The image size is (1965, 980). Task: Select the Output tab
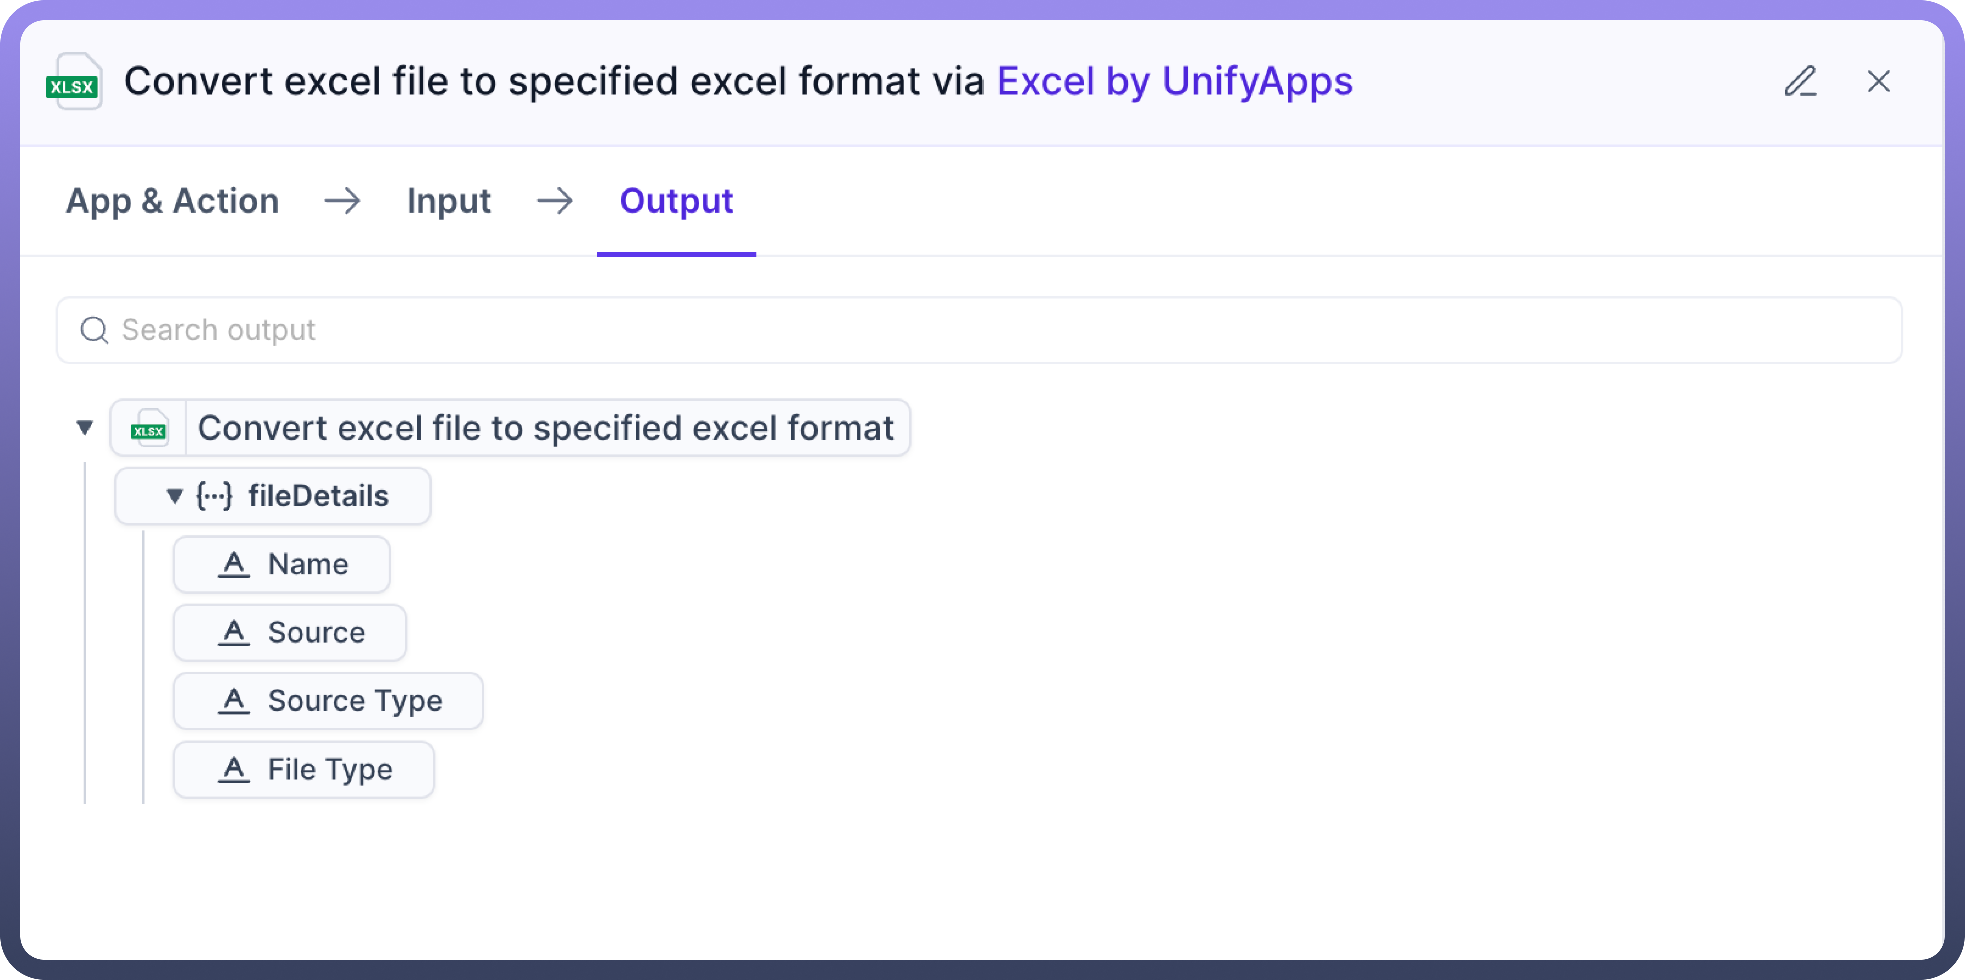click(x=676, y=201)
